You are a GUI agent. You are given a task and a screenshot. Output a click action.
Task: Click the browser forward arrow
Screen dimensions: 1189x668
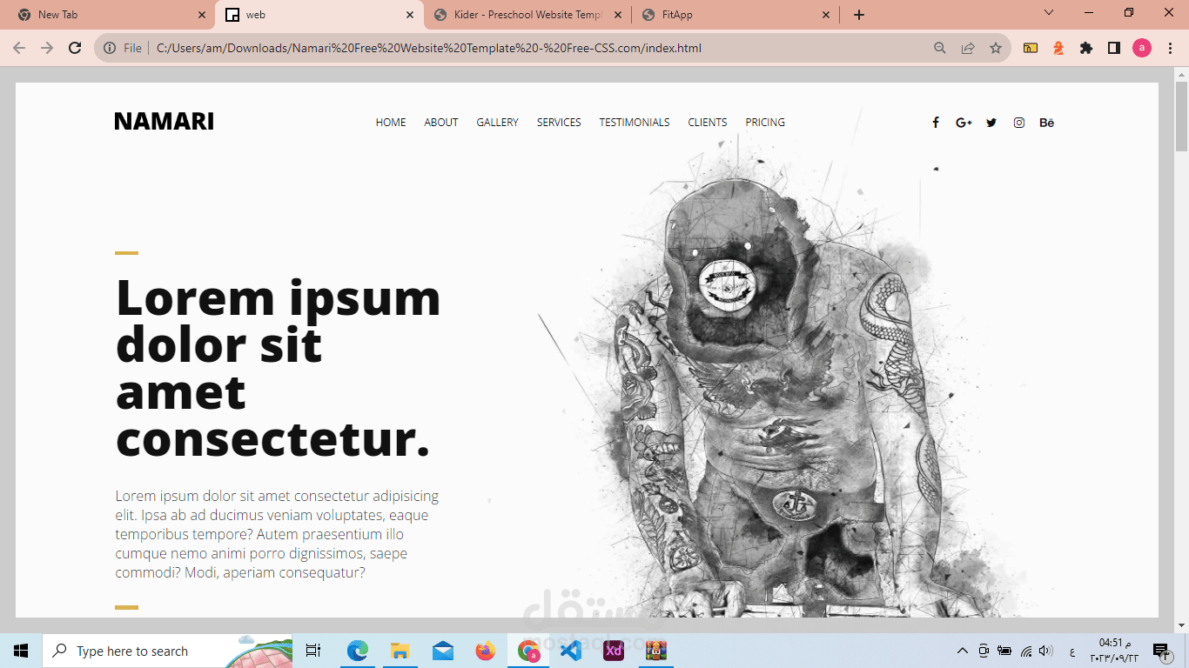pyautogui.click(x=47, y=48)
